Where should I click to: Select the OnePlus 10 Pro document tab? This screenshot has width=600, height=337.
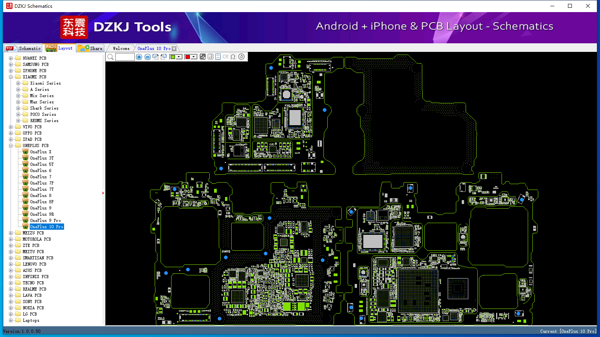[x=154, y=48]
